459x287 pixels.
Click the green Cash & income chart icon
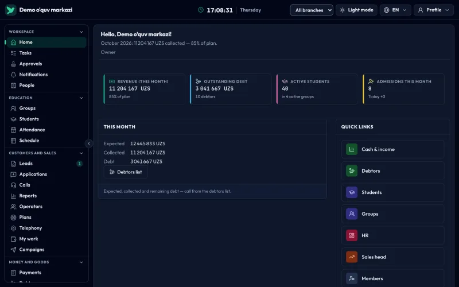click(x=352, y=149)
